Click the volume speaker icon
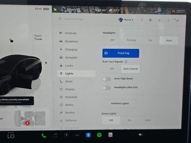Image resolution: width=191 pixels, height=143 pixels. click(x=140, y=134)
